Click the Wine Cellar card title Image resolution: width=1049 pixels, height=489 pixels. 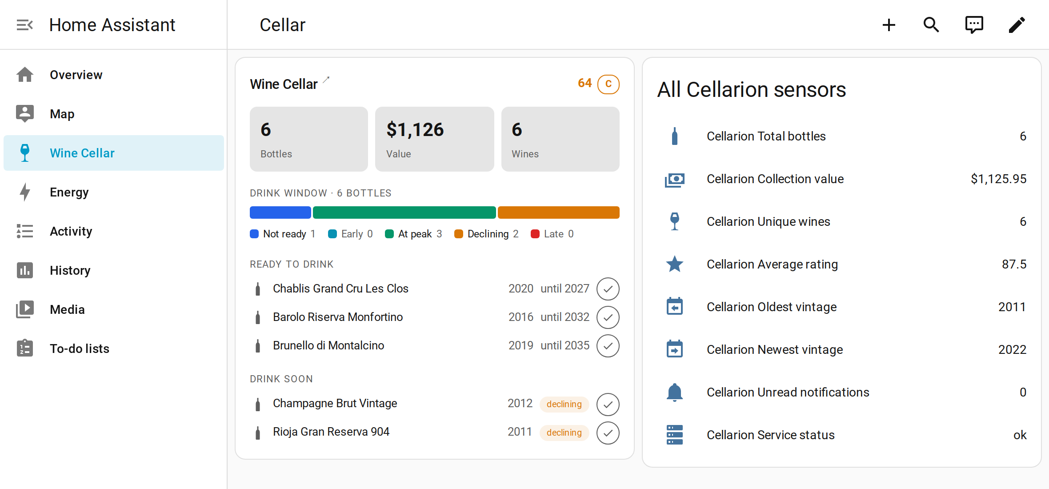click(284, 84)
